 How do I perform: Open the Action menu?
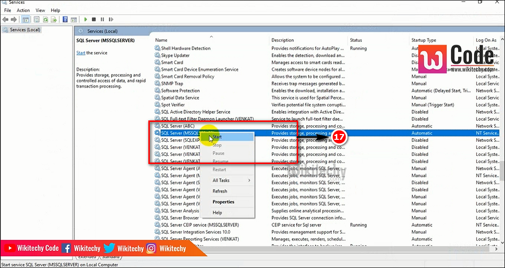(x=23, y=10)
